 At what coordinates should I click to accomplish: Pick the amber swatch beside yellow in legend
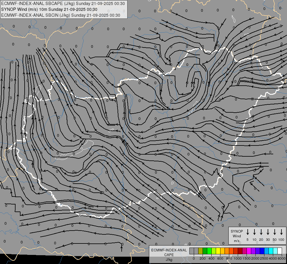tap(223, 251)
